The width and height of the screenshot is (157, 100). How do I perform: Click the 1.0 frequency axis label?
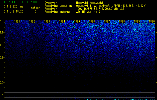click(2, 45)
